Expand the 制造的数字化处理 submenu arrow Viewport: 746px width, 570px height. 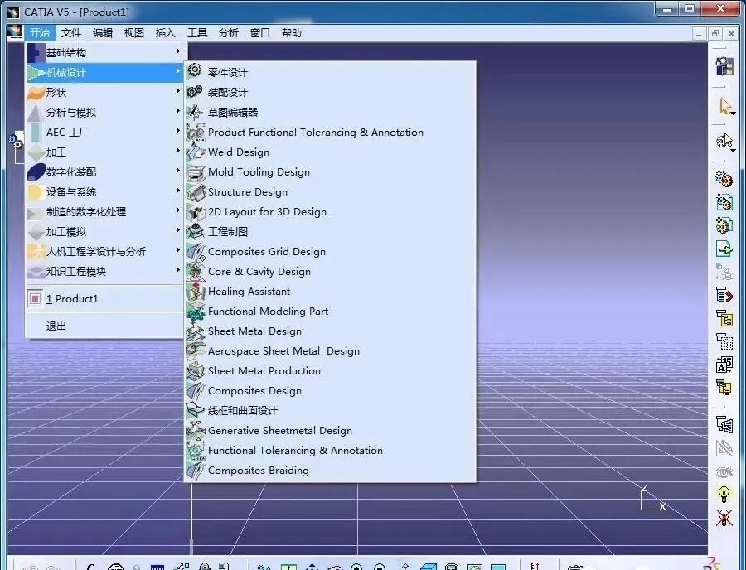point(177,210)
